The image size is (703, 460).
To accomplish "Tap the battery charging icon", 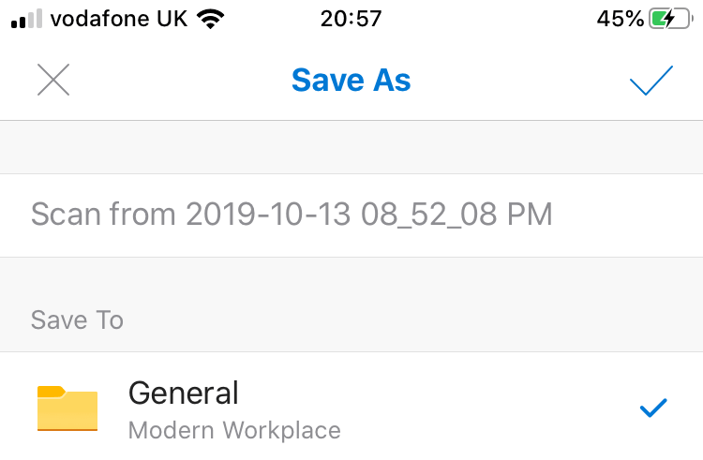I will coord(672,19).
